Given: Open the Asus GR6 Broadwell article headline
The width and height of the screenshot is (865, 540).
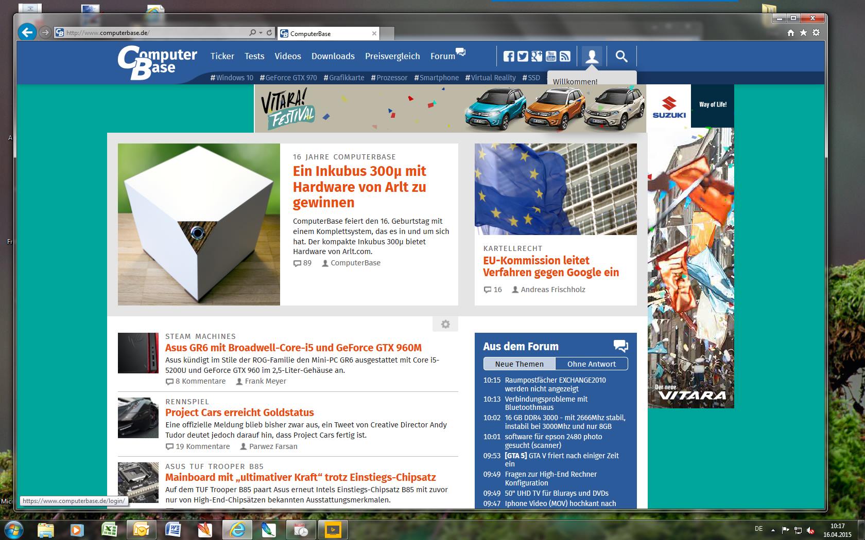Looking at the screenshot, I should pyautogui.click(x=293, y=348).
